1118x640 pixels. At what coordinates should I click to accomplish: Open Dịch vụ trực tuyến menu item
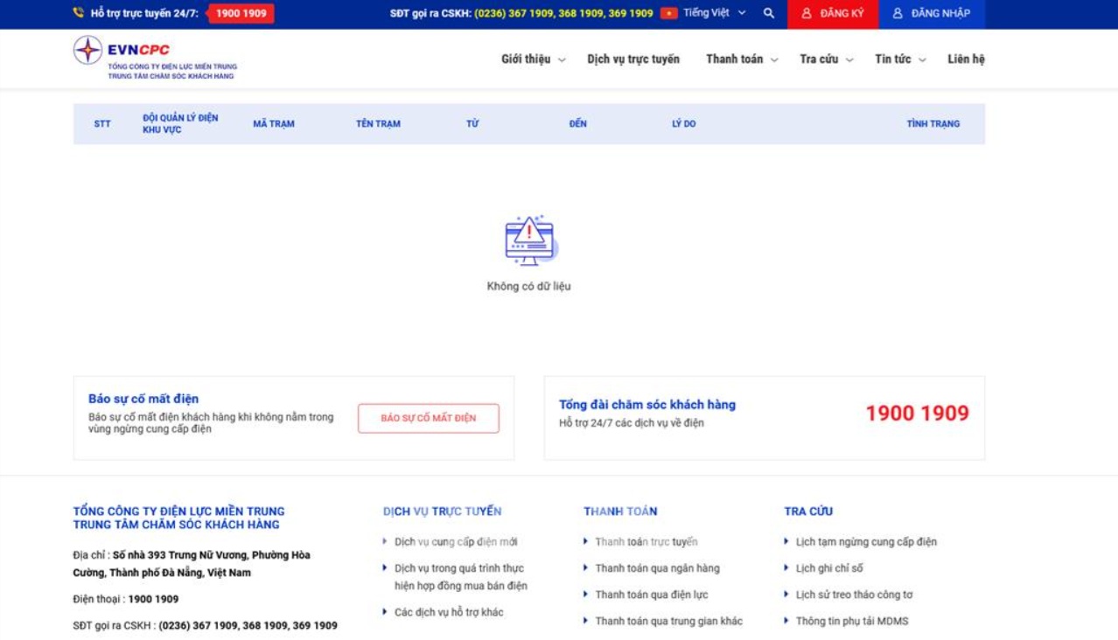pos(633,59)
